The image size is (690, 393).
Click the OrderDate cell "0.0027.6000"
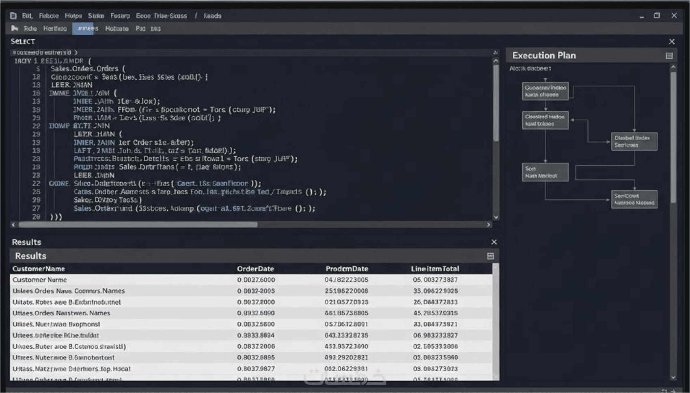pyautogui.click(x=256, y=280)
